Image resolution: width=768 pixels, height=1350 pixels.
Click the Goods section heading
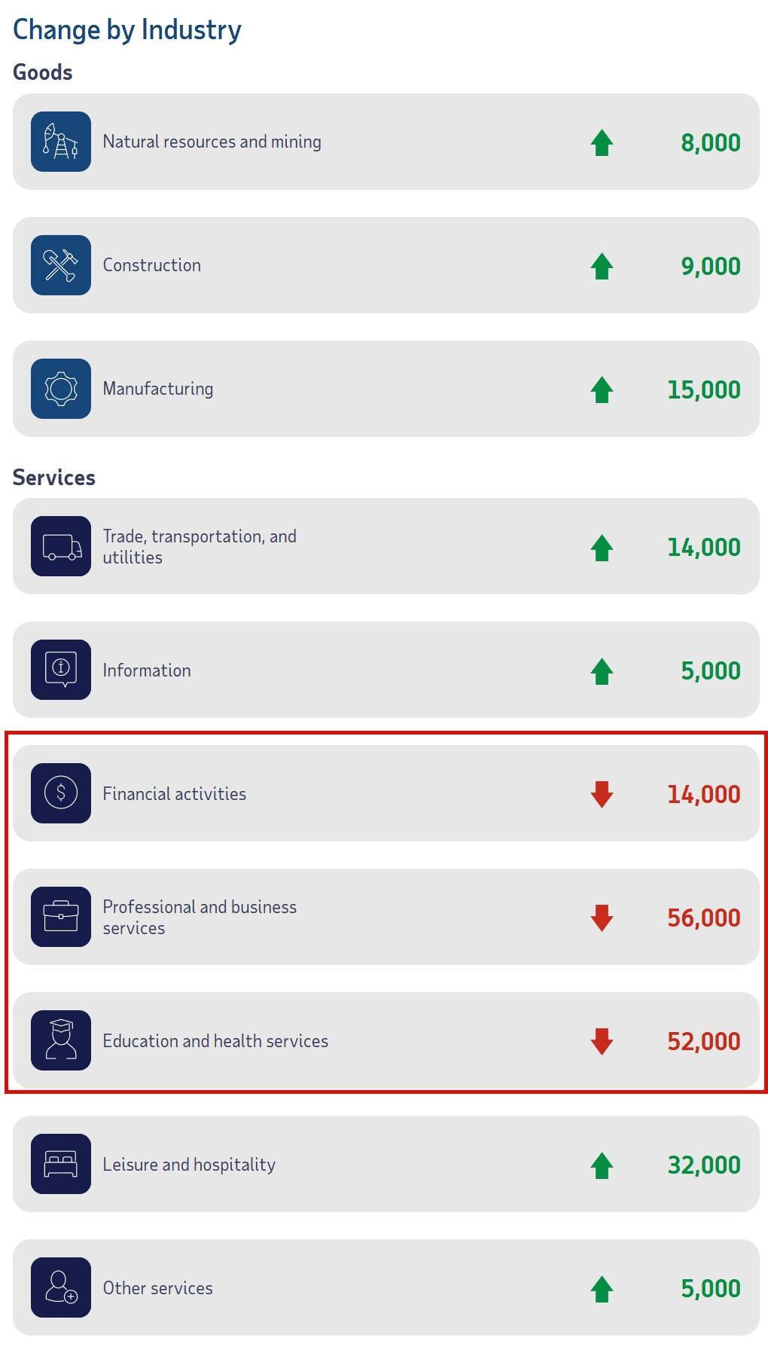43,72
